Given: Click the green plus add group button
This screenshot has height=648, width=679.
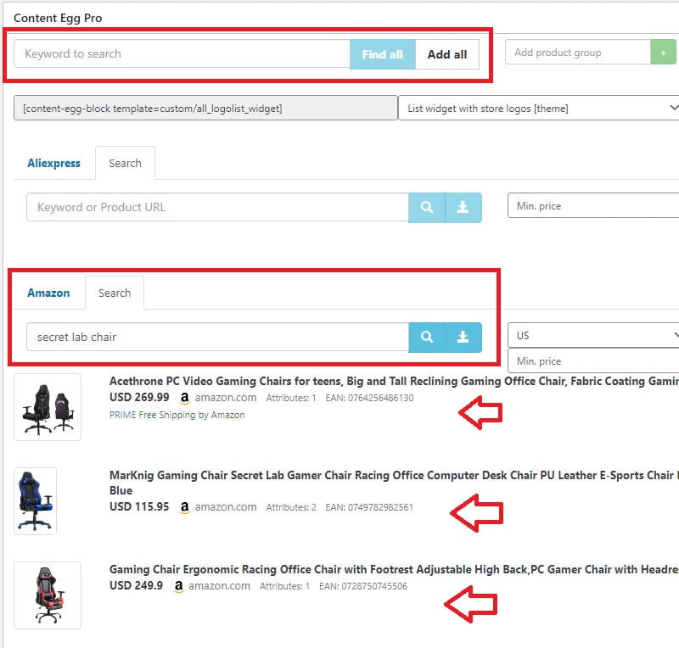Looking at the screenshot, I should point(663,53).
